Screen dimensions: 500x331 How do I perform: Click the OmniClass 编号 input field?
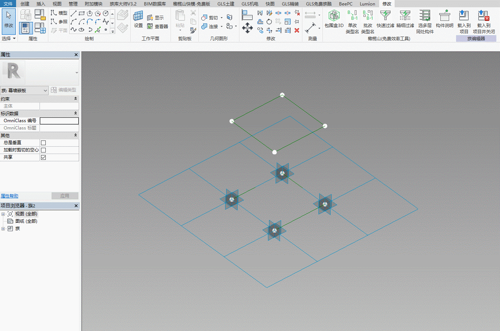(x=59, y=121)
